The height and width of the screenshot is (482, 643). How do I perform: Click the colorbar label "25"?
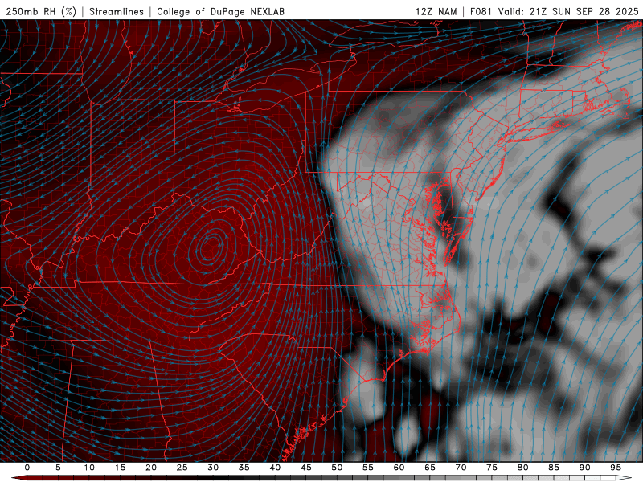(182, 468)
